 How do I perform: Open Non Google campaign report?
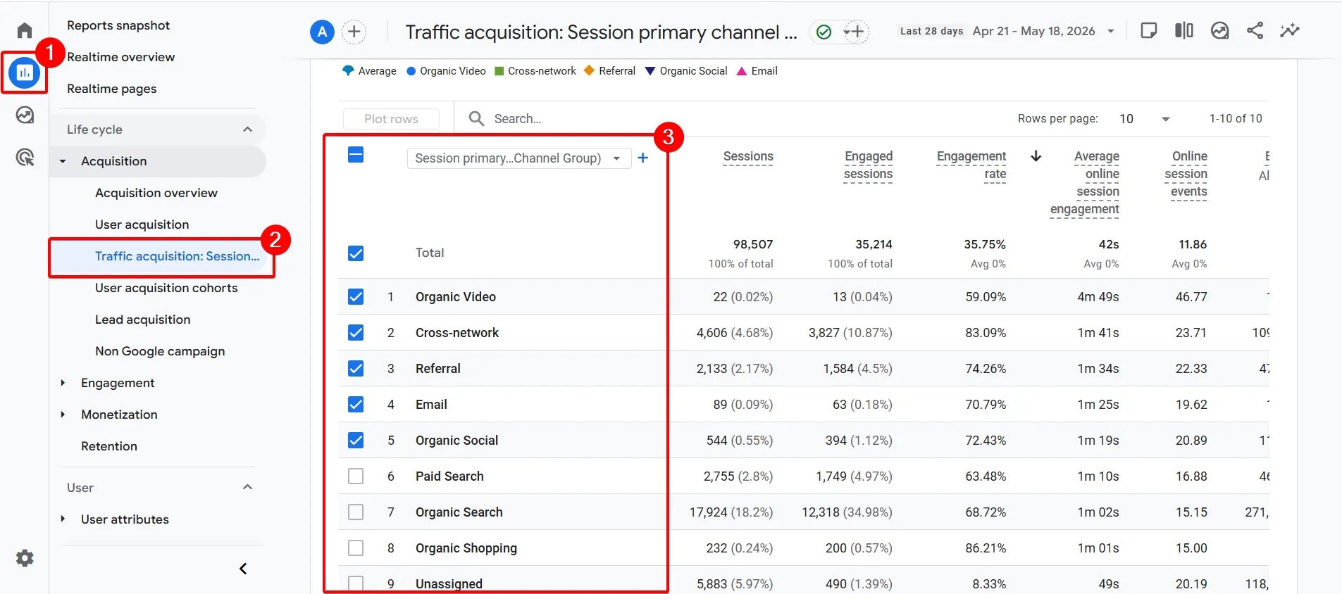click(160, 351)
